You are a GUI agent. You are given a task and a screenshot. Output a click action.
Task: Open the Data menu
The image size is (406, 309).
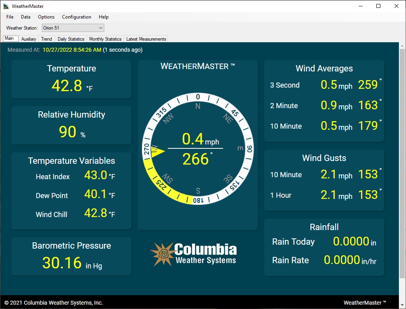(25, 17)
